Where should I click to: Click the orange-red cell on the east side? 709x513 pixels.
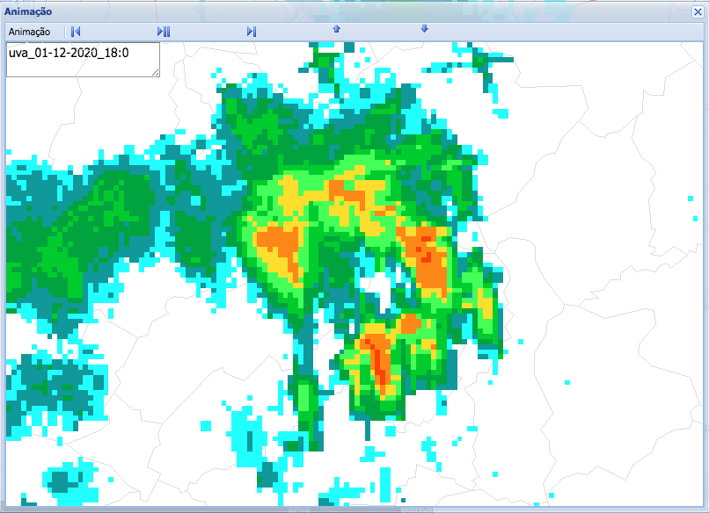(x=429, y=259)
